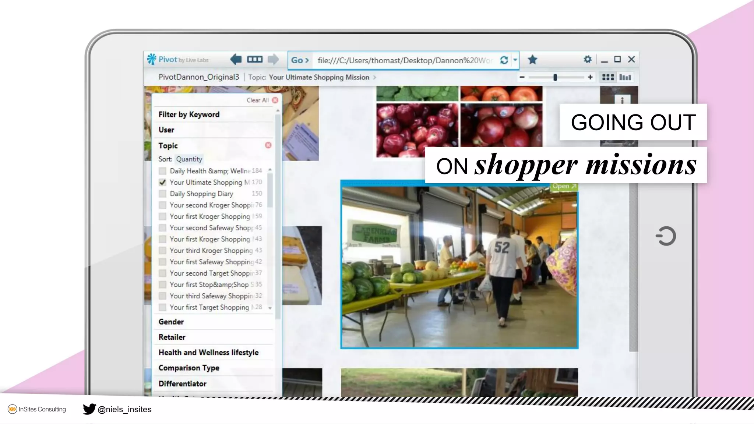754x424 pixels.
Task: Click the favorites star icon
Action: tap(532, 60)
